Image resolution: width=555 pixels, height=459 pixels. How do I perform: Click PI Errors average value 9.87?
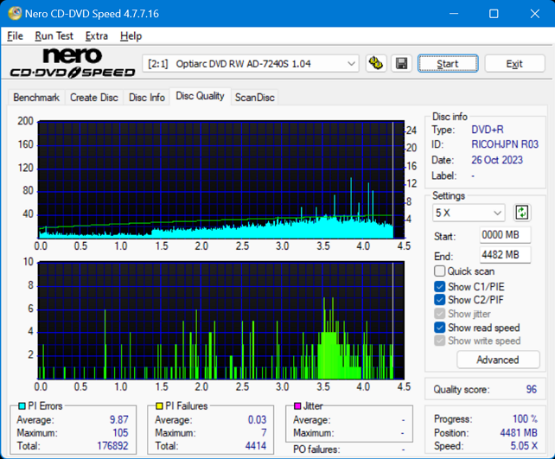click(x=119, y=420)
